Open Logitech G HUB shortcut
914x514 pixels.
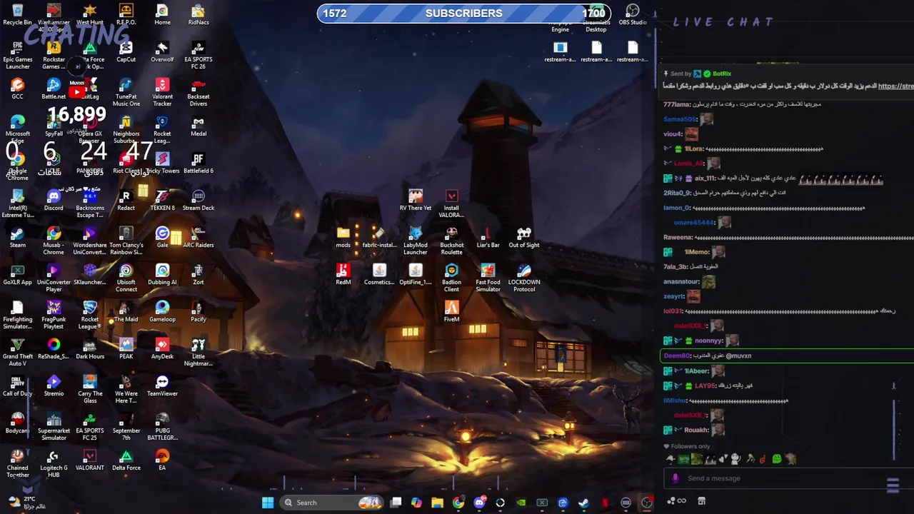[x=54, y=463]
